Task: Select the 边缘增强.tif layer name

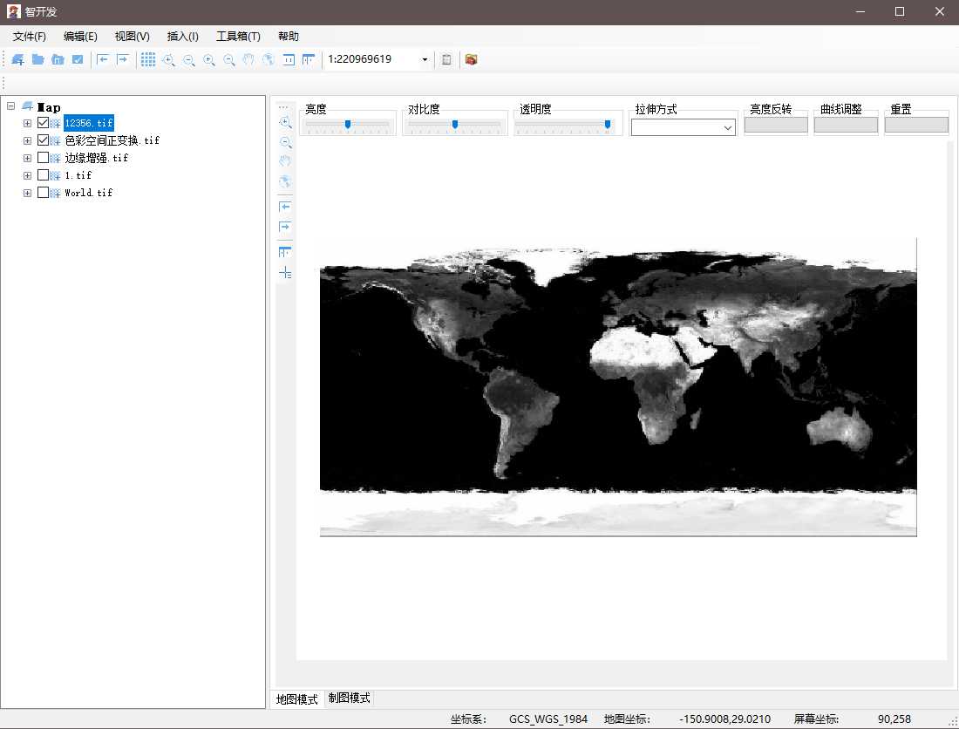Action: (97, 158)
